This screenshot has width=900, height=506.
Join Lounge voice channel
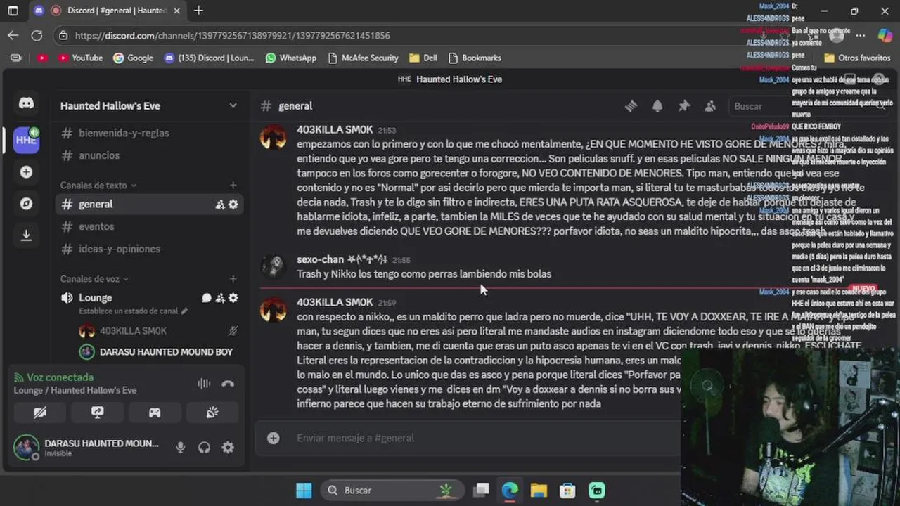click(95, 297)
